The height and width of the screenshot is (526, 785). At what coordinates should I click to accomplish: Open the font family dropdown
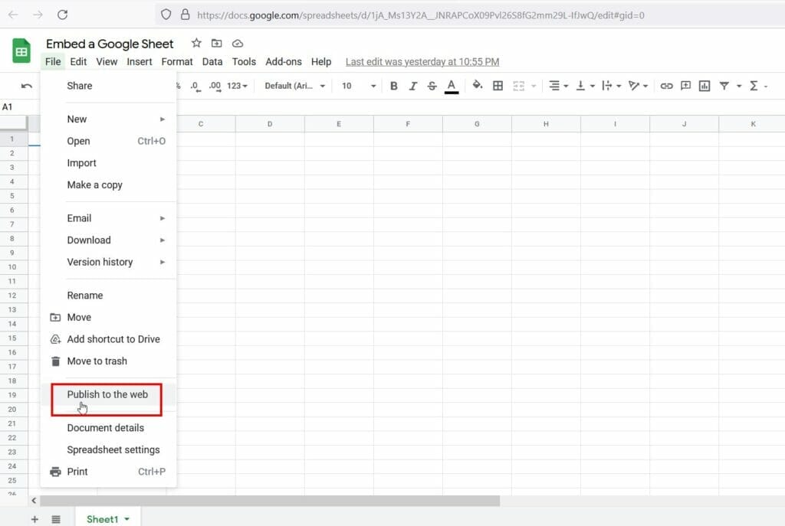[x=295, y=86]
